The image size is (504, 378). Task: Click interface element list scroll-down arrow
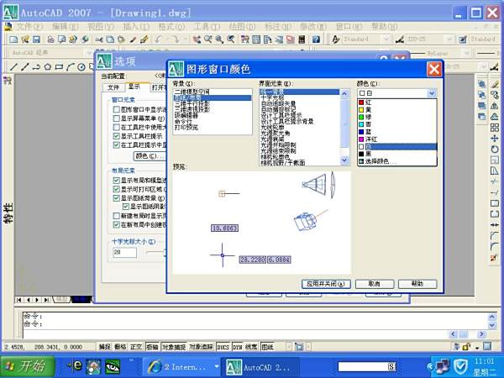[x=344, y=160]
